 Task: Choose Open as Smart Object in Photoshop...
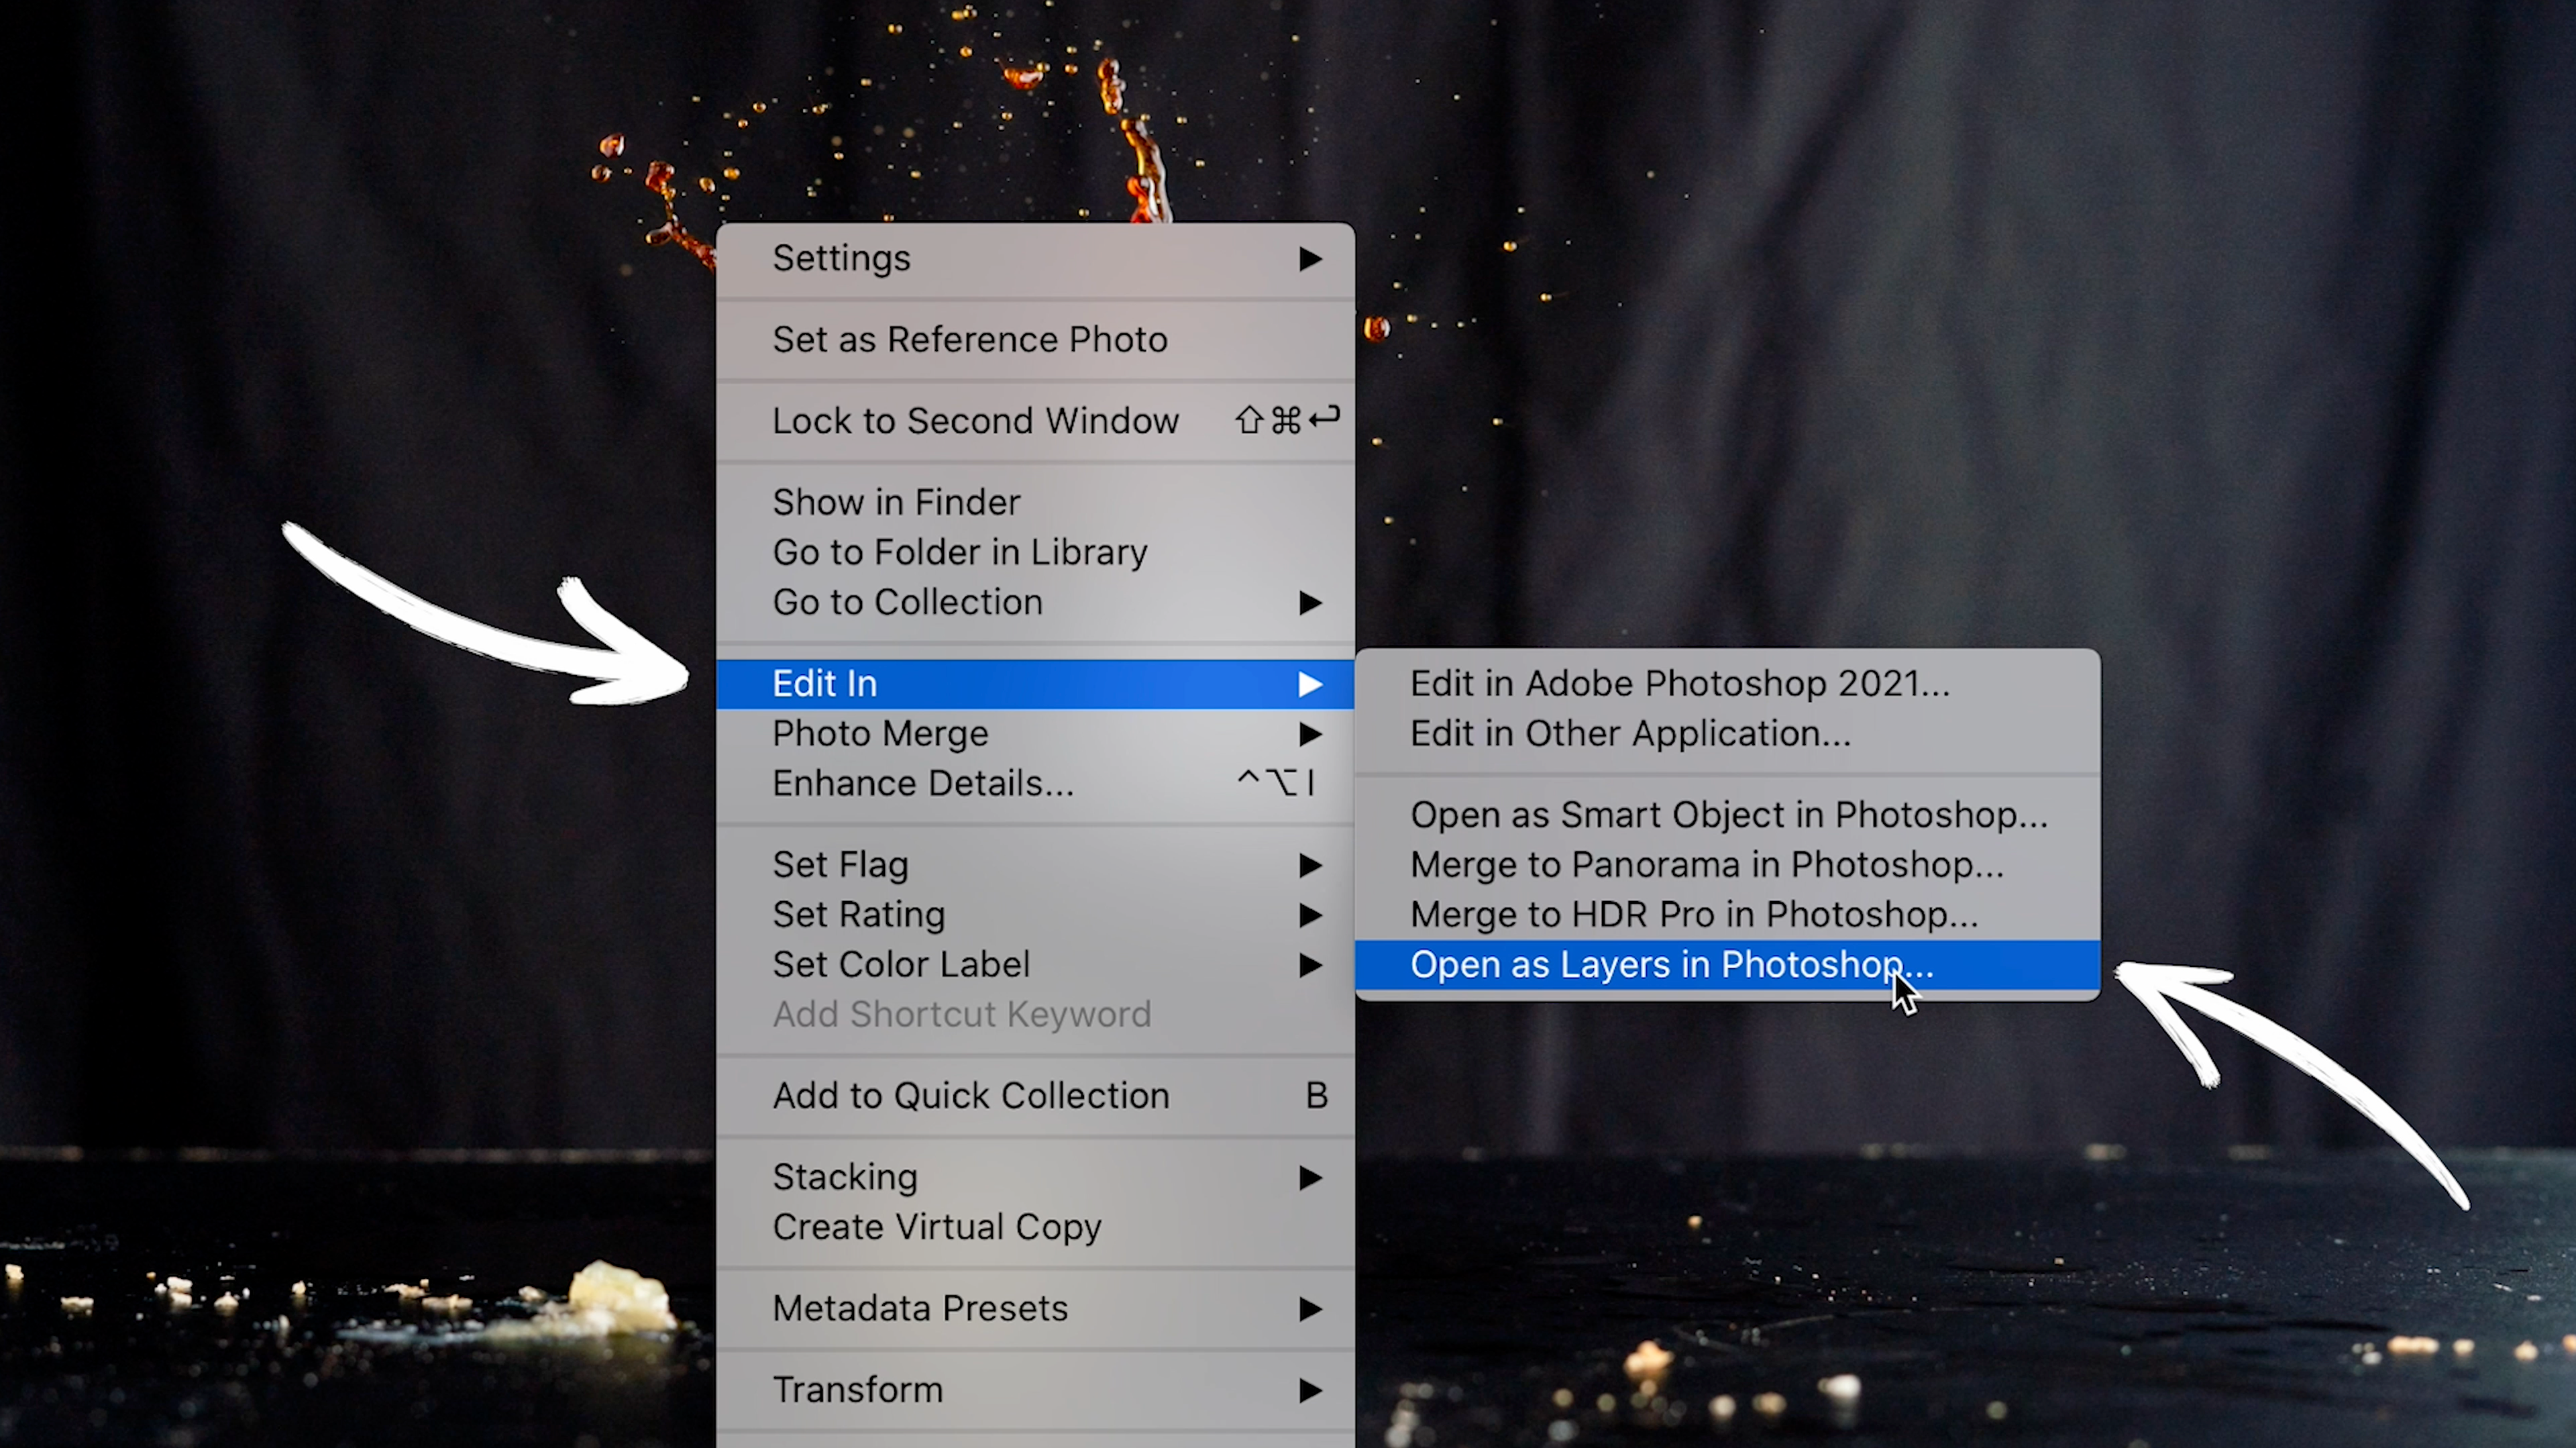pos(1727,815)
